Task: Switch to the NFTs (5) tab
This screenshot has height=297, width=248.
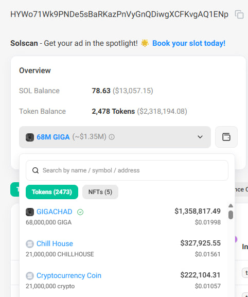Action: coord(100,192)
